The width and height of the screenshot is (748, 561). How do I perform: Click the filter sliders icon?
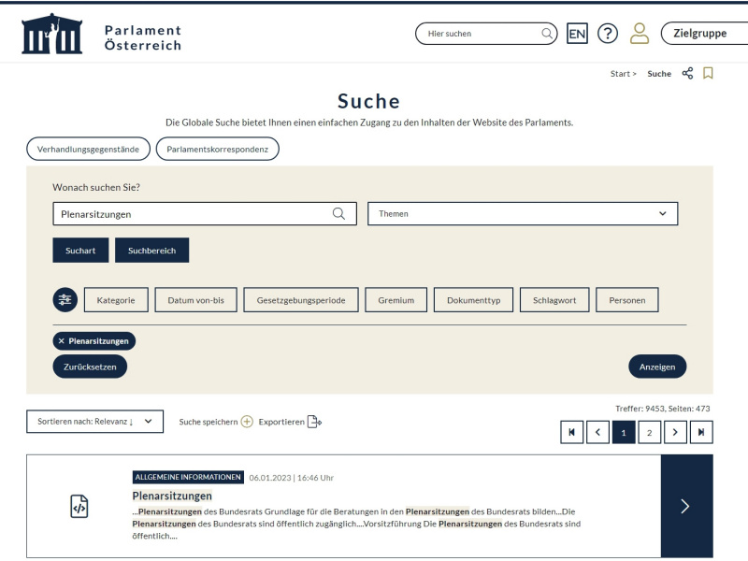click(65, 300)
